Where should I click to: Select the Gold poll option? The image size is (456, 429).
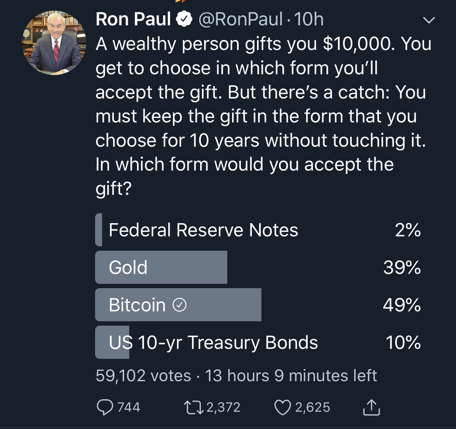[x=128, y=267]
